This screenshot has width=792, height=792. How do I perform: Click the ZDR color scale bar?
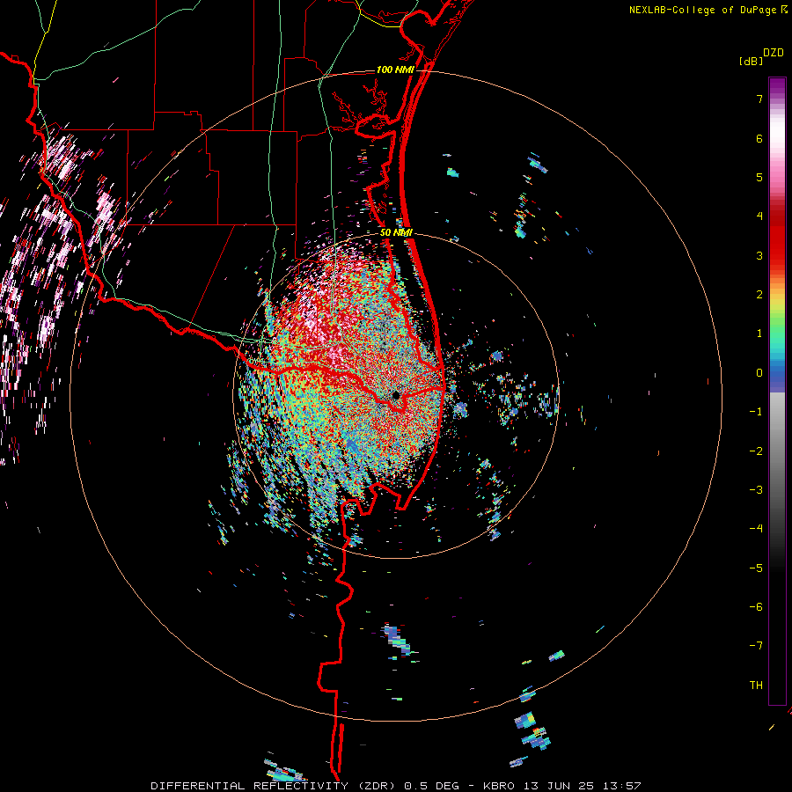coord(777,391)
